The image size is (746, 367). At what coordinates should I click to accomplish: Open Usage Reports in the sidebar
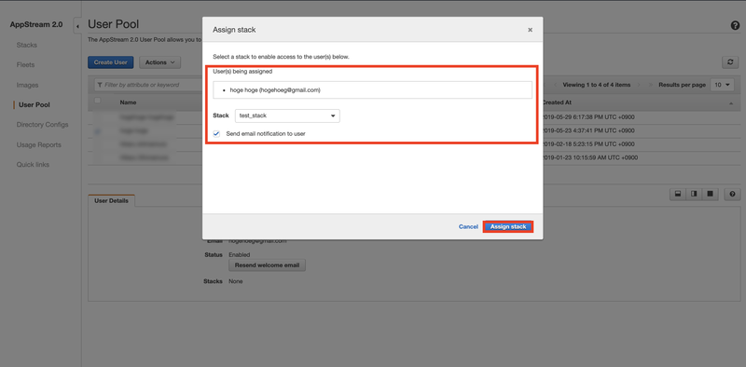pos(38,144)
